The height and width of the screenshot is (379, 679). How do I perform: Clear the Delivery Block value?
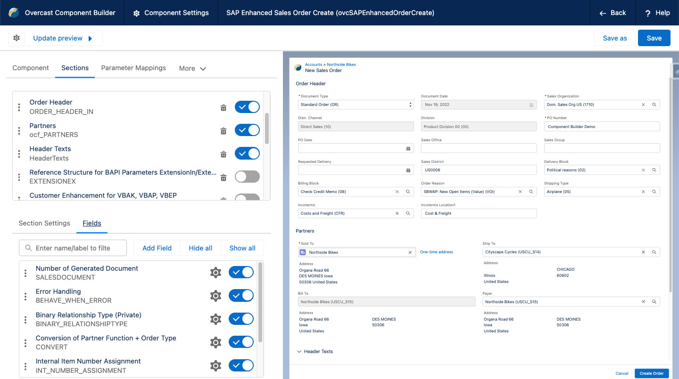pyautogui.click(x=643, y=170)
